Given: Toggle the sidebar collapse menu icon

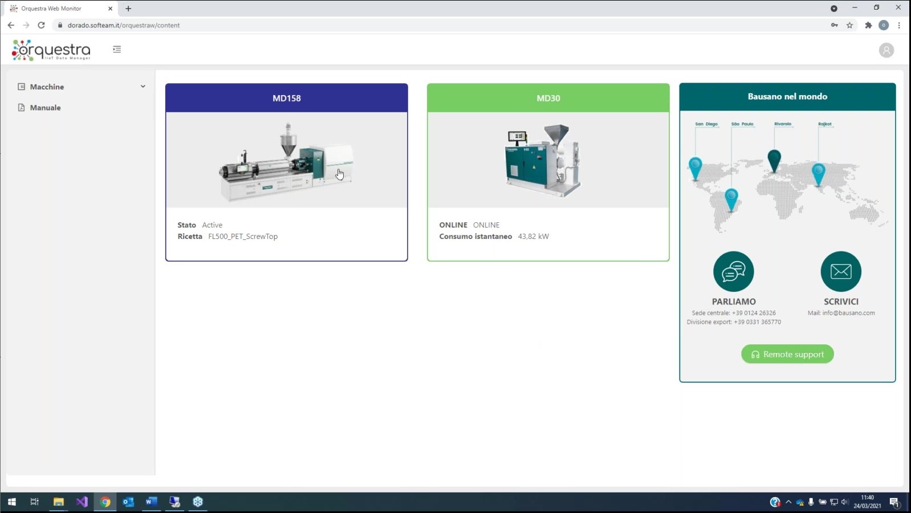Looking at the screenshot, I should [117, 50].
